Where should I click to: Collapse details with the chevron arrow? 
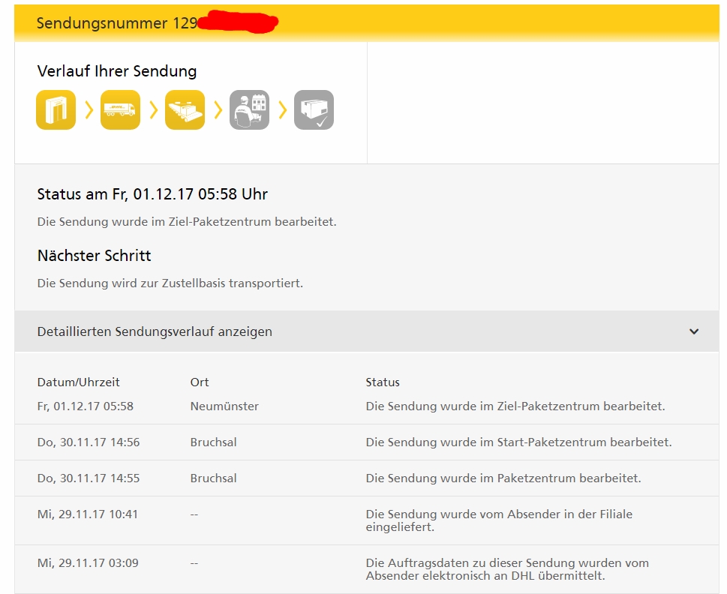click(x=694, y=331)
